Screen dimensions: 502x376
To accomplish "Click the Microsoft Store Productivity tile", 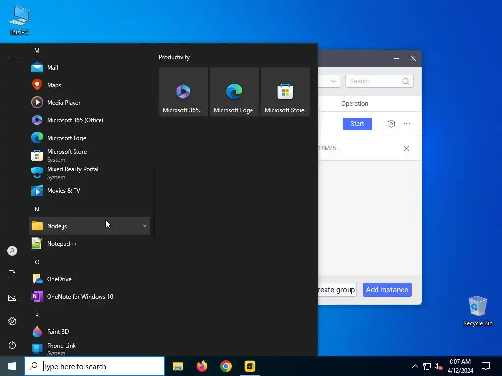I will 285,92.
